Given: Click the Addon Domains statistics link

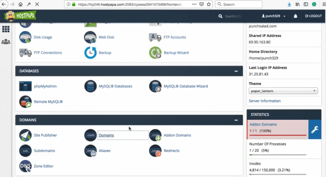Looking at the screenshot, I should pos(263,124).
